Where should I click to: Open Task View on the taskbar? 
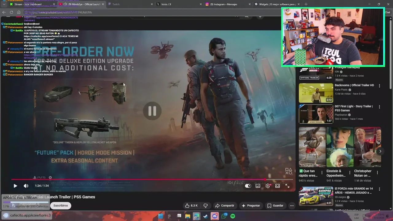(x=179, y=216)
